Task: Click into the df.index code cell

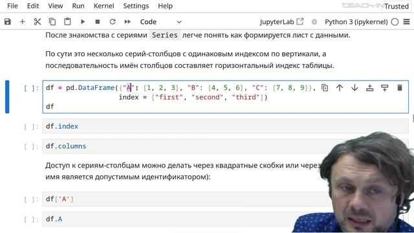Action: [x=226, y=126]
